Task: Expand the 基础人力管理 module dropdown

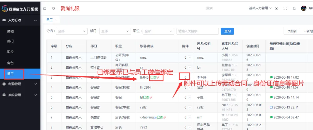Action: click(x=260, y=8)
